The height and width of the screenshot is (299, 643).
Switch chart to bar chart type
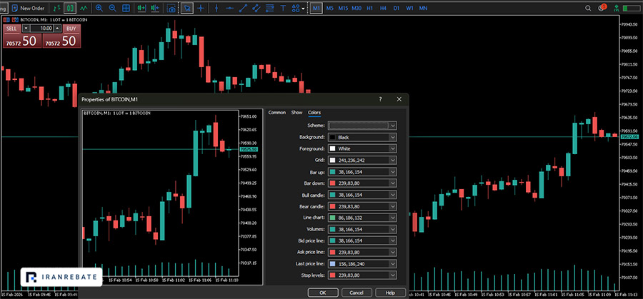(56, 8)
